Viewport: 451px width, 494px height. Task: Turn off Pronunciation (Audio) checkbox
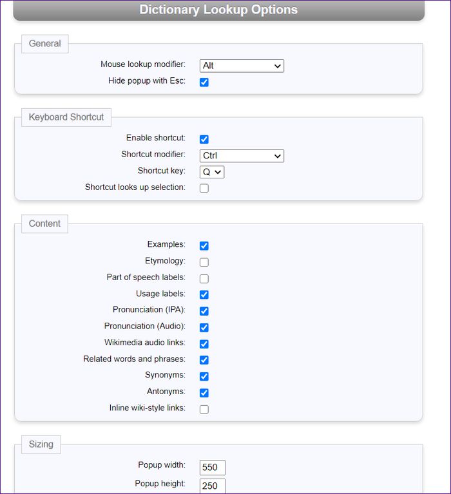click(204, 327)
